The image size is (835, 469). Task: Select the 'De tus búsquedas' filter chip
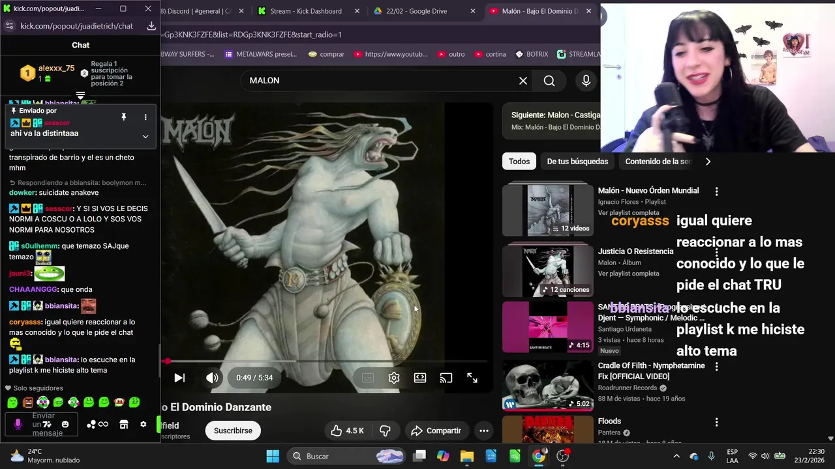(577, 162)
